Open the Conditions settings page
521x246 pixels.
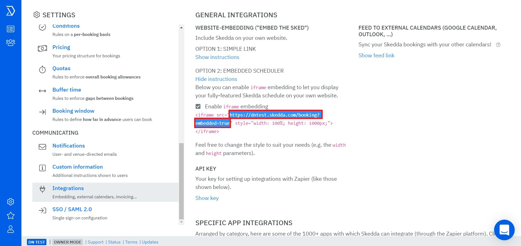66,26
